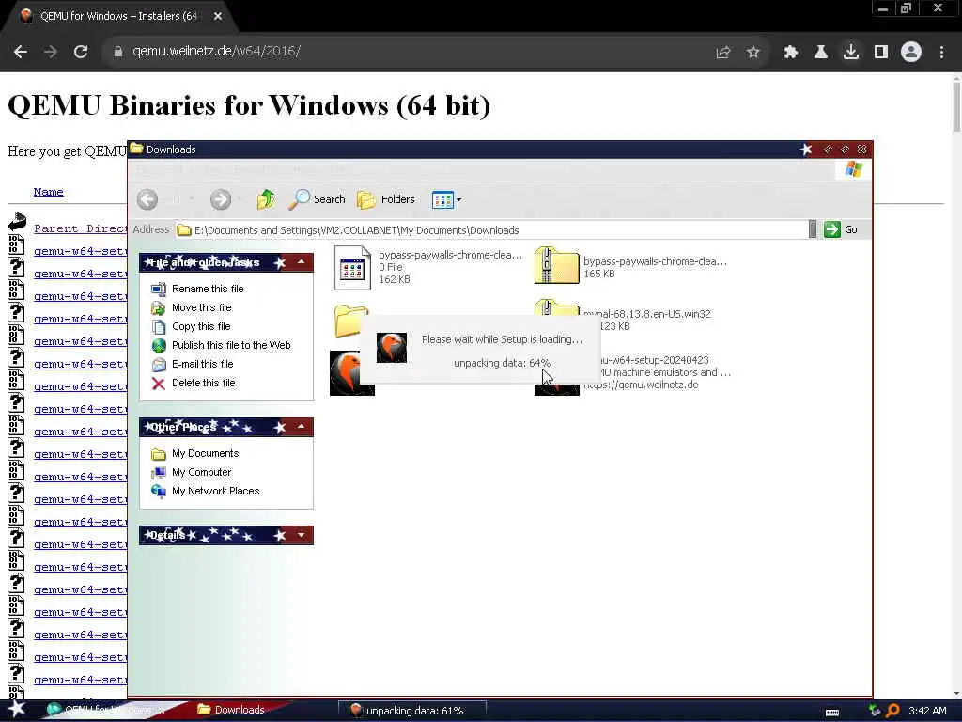The image size is (962, 722).
Task: Open Chrome three-dot menu
Action: click(x=941, y=53)
